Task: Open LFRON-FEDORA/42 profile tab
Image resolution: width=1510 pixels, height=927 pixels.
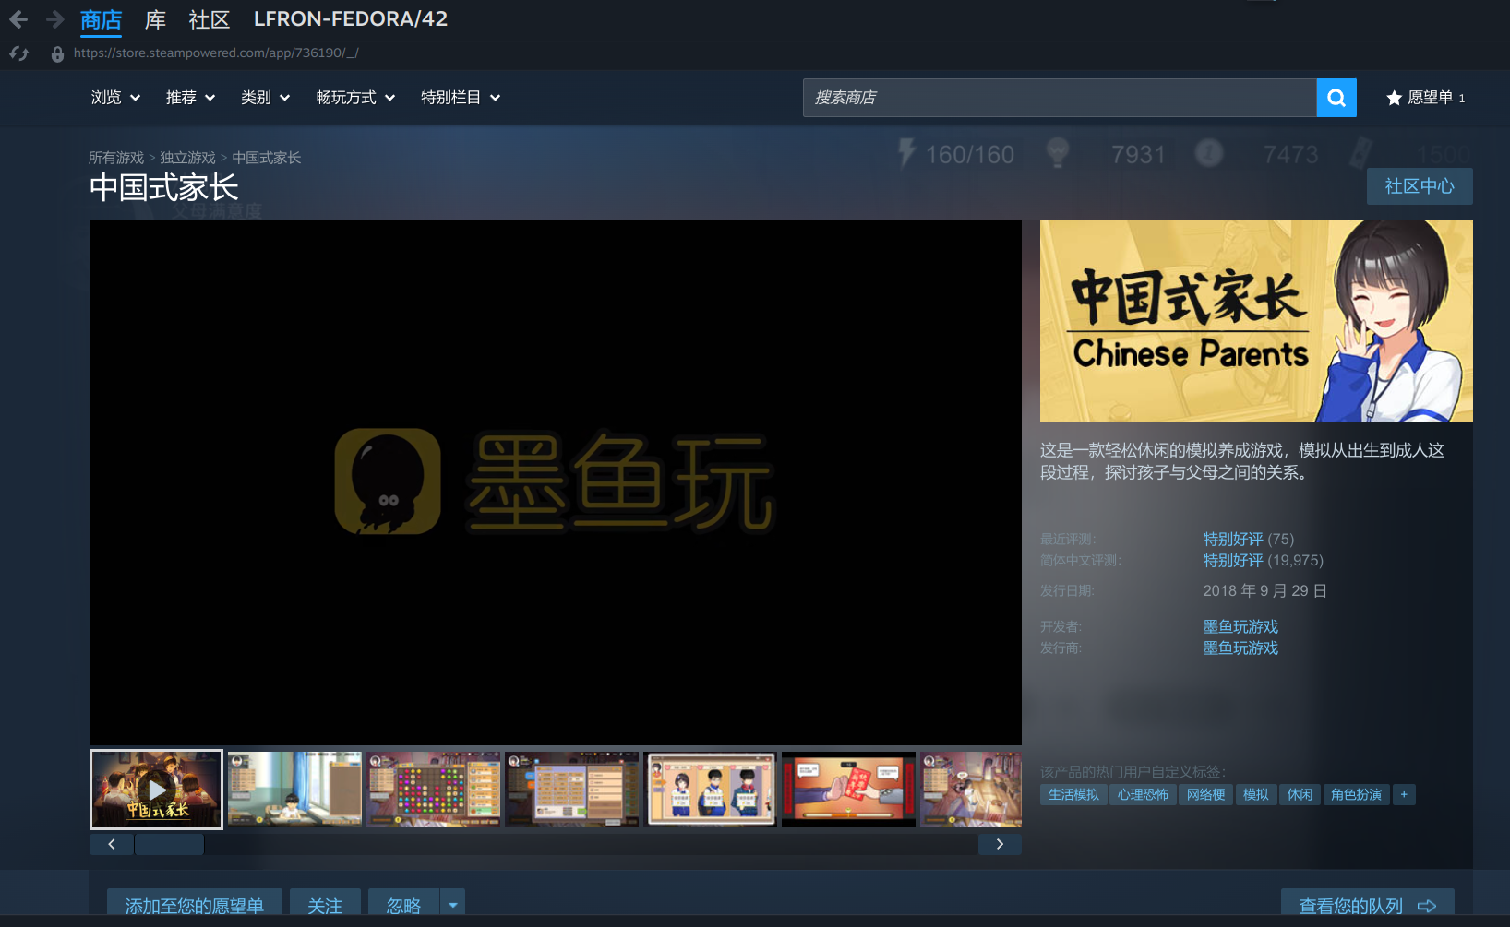Action: (x=351, y=19)
